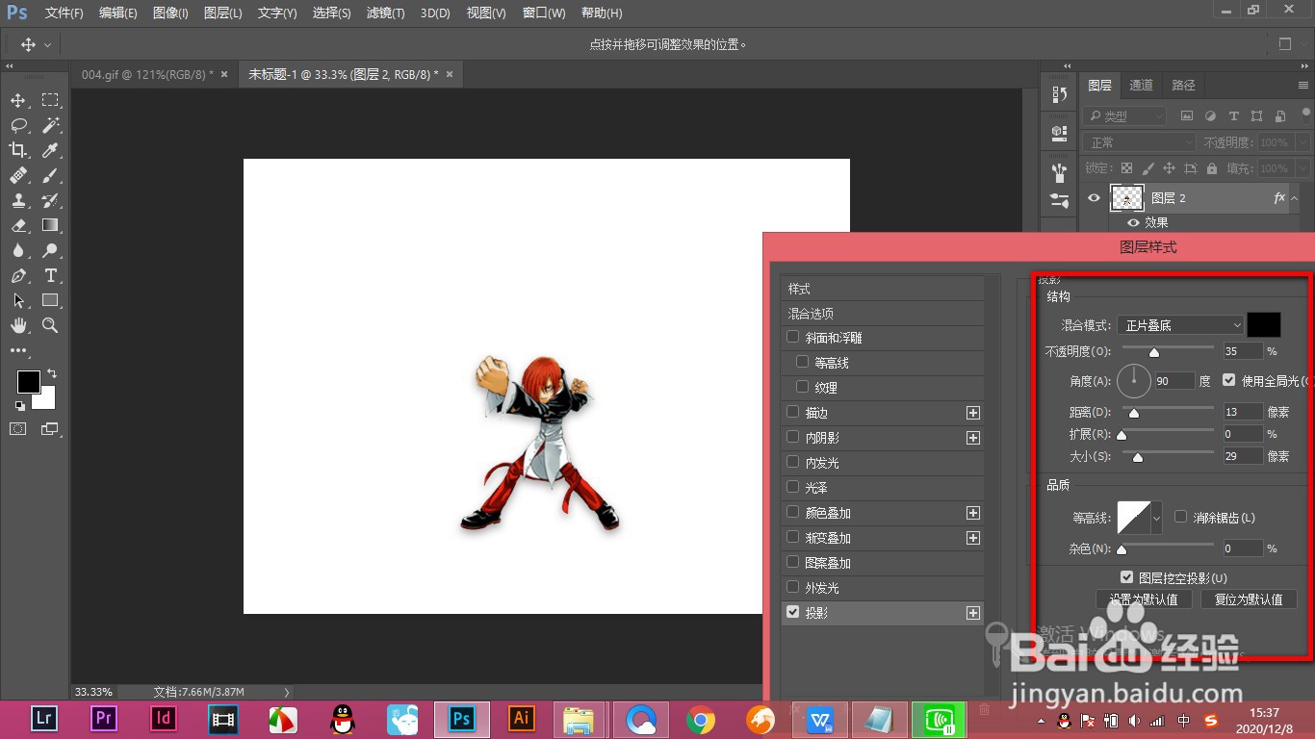Select the Rectangular Marquee tool

click(50, 100)
